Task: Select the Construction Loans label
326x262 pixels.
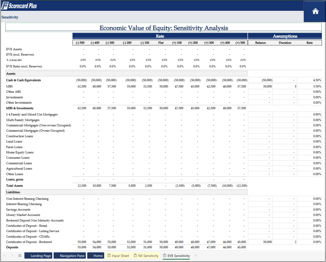Action: click(19, 136)
